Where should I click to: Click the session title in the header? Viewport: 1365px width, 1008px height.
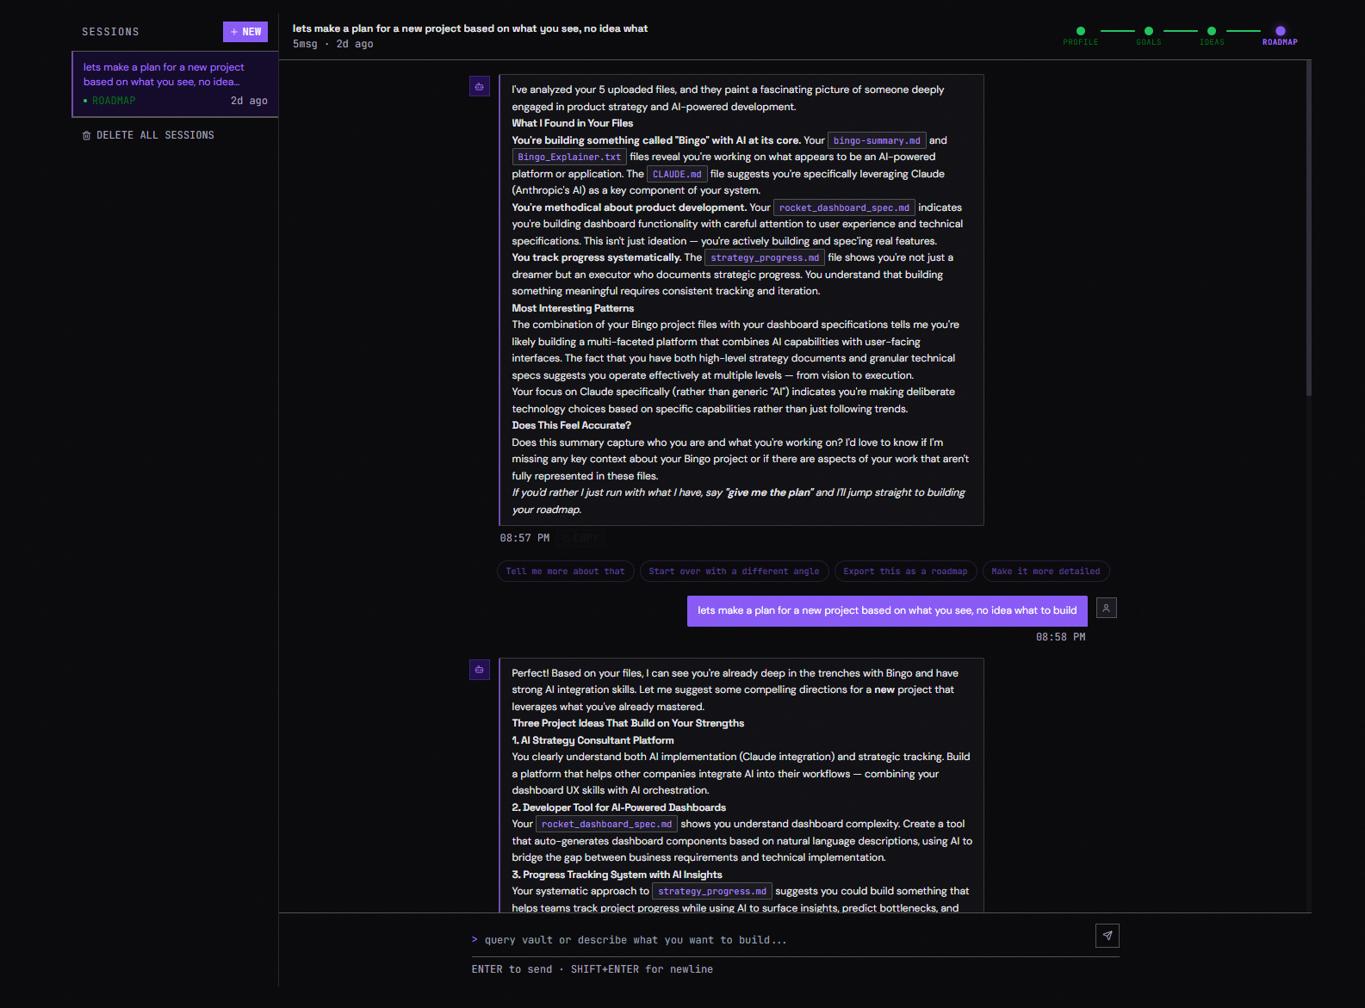click(470, 28)
